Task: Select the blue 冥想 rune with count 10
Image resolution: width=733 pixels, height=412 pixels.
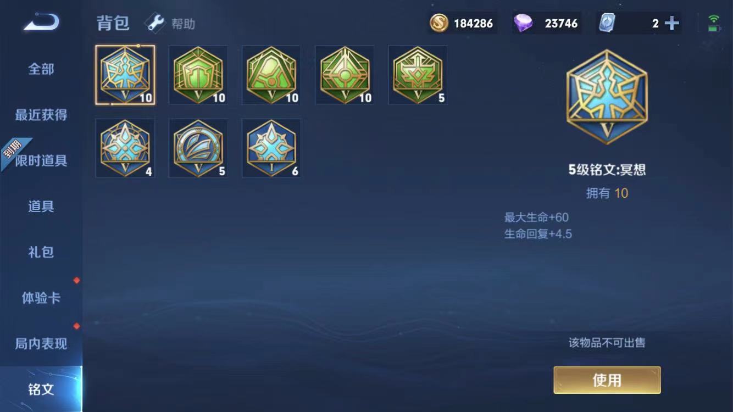Action: [125, 75]
